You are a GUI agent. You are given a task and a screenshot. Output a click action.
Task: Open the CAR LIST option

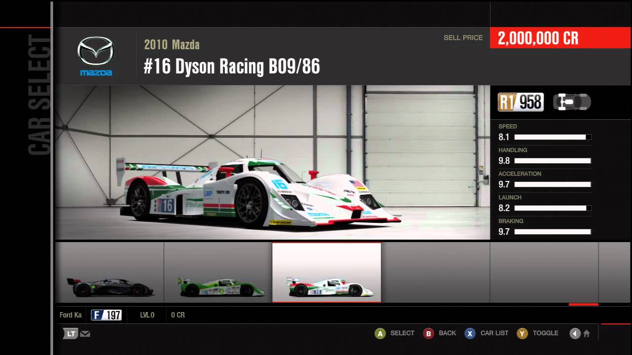(494, 333)
